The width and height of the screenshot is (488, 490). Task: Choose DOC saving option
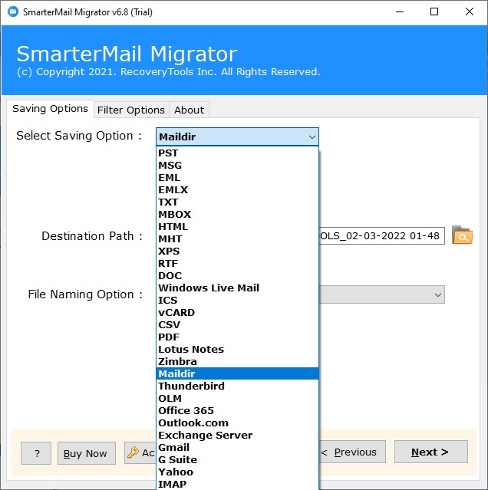[x=237, y=275]
